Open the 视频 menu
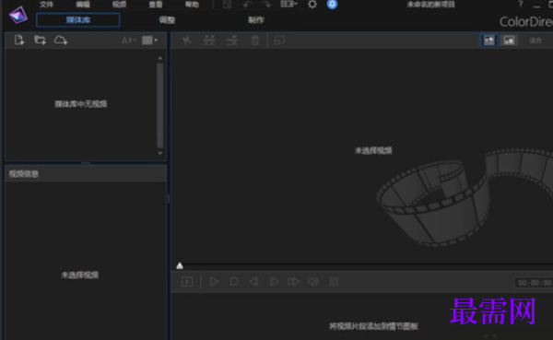The width and height of the screenshot is (553, 340). pos(119,5)
